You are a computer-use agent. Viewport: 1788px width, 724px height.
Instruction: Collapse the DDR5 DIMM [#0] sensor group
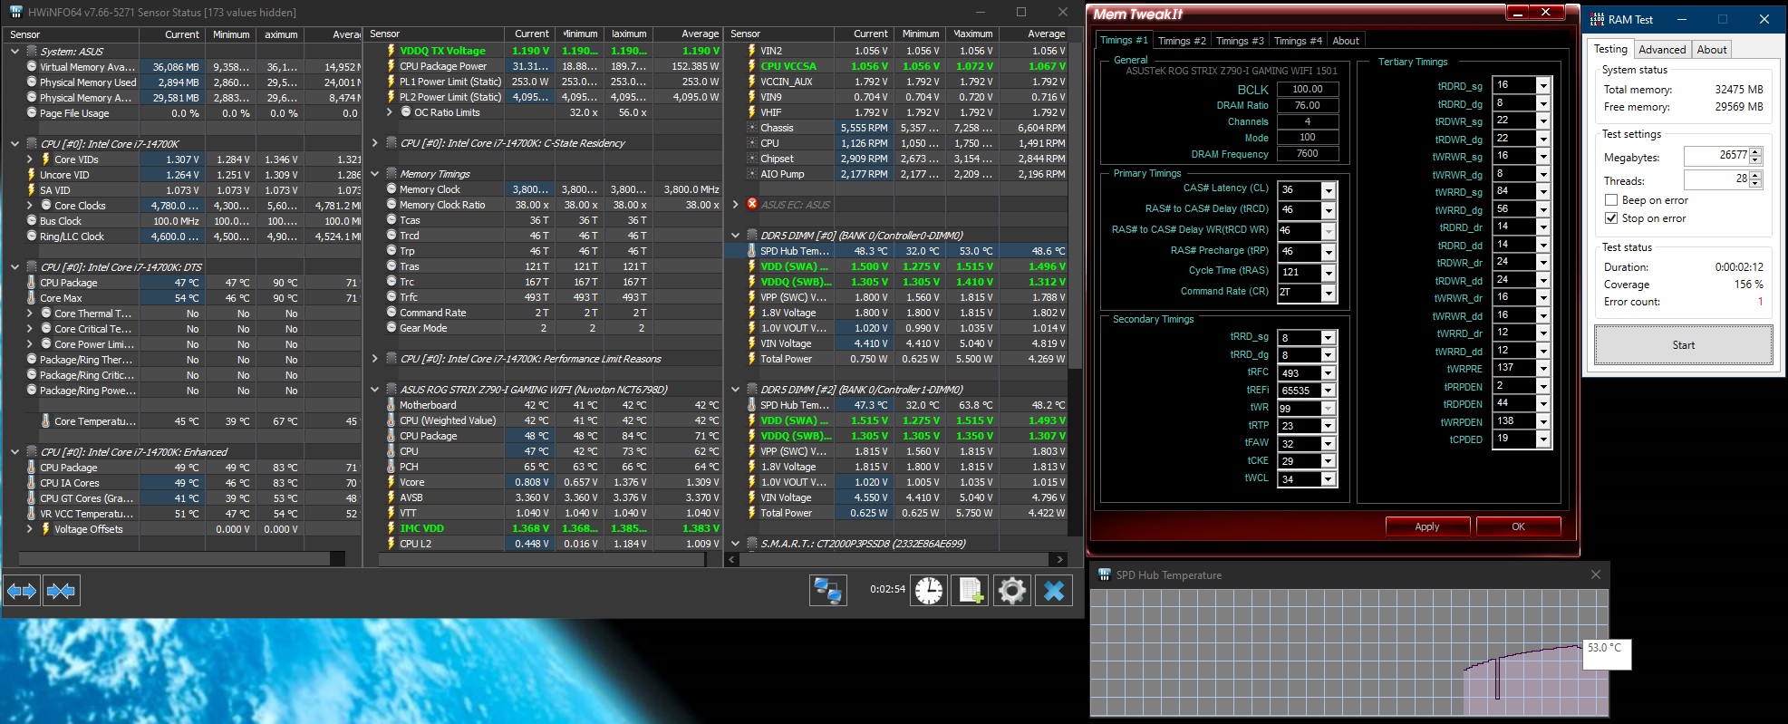(736, 236)
